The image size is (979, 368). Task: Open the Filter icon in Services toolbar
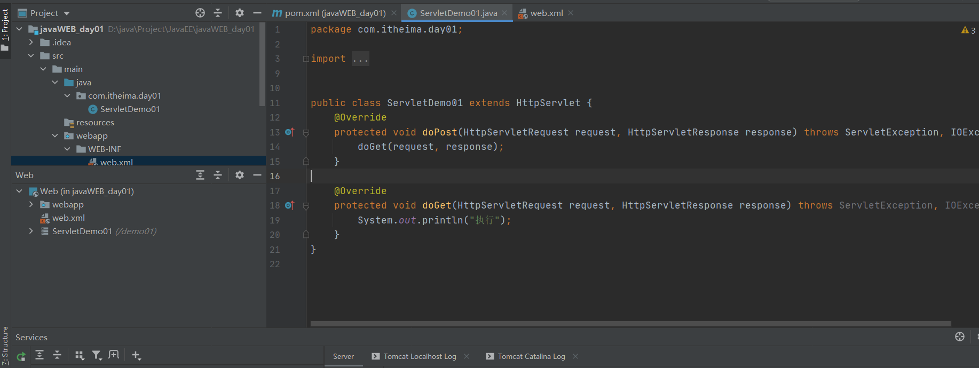97,355
